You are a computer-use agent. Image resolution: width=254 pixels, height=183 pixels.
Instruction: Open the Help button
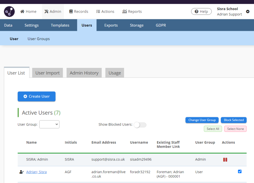(x=201, y=11)
